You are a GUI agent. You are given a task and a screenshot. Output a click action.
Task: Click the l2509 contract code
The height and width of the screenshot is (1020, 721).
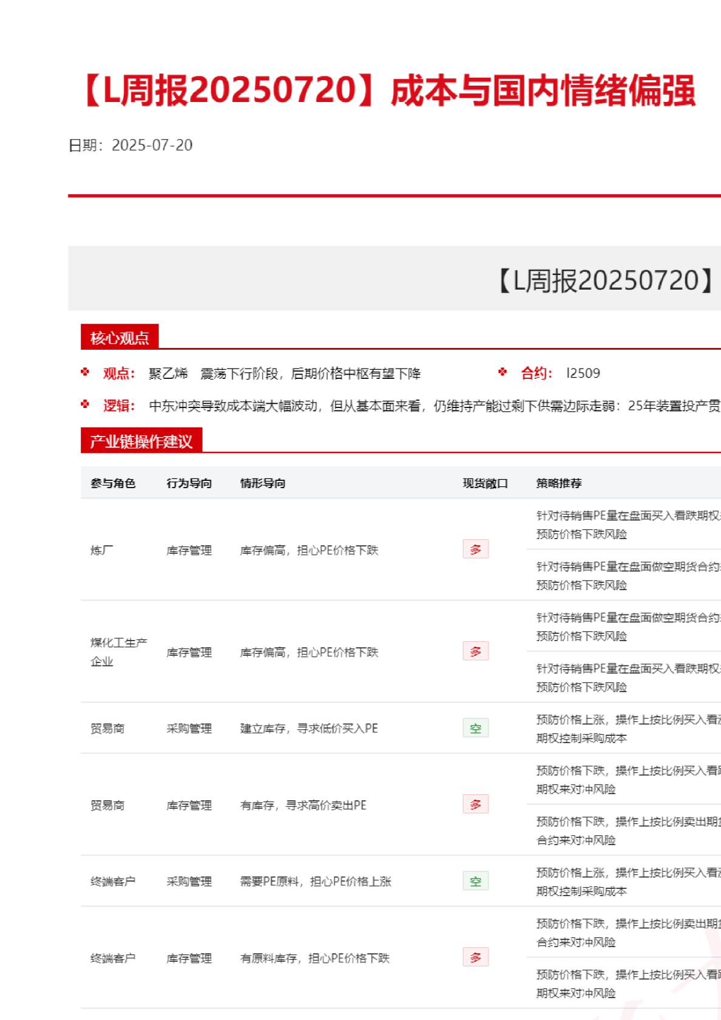pyautogui.click(x=583, y=373)
